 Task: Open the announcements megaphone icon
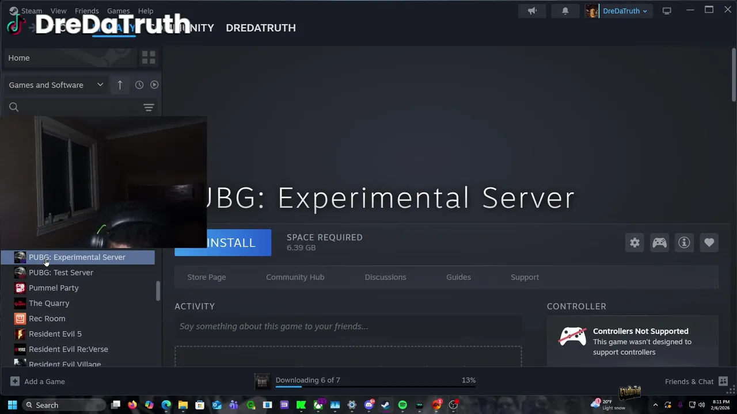point(533,11)
